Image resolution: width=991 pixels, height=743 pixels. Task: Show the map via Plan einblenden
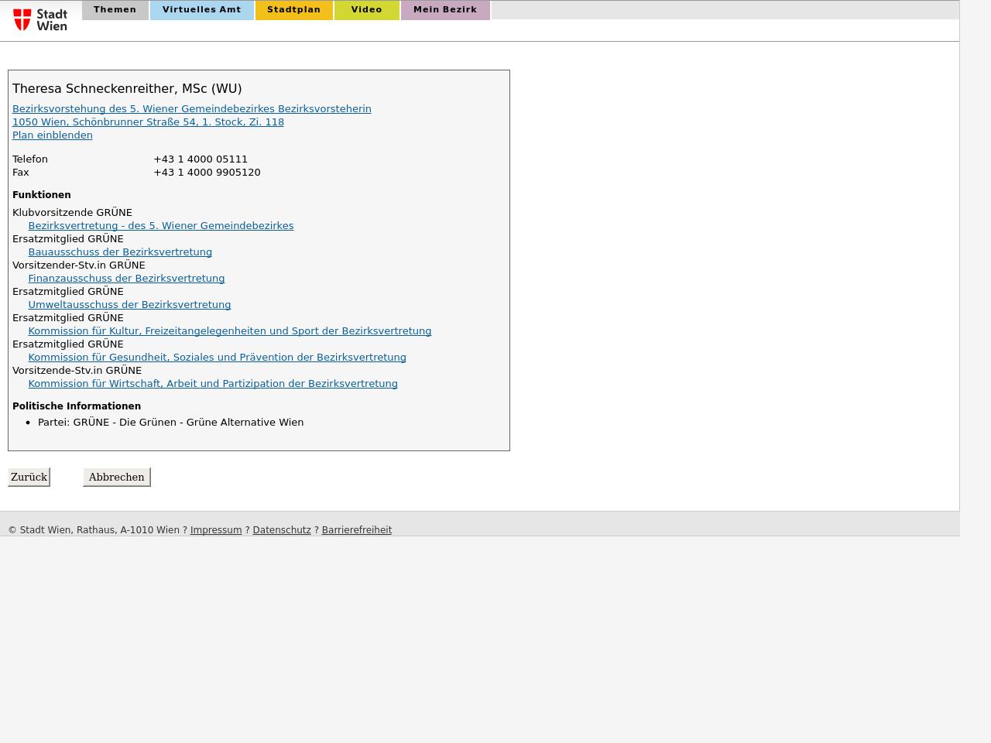point(53,135)
